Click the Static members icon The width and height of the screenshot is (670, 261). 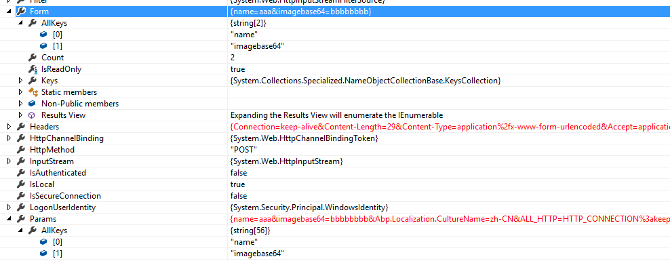point(33,92)
